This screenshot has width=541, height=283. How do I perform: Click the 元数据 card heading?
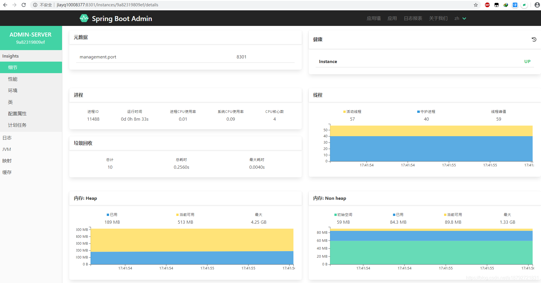coord(81,37)
